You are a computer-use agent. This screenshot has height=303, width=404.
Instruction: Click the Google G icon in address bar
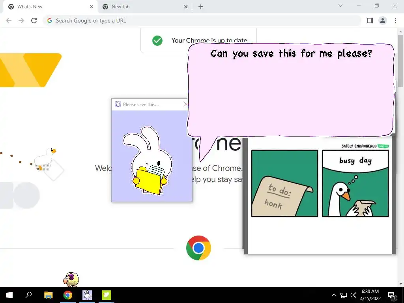point(50,21)
